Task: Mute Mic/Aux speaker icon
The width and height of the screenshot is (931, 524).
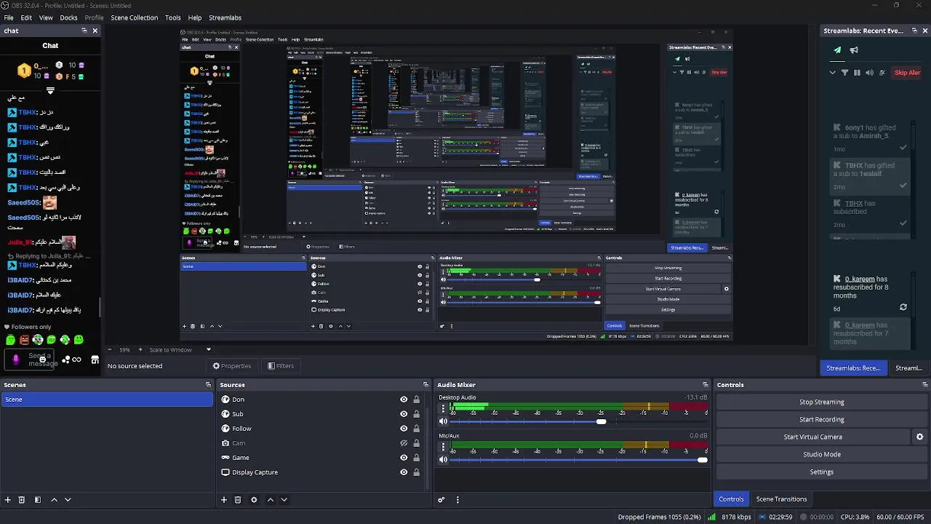Action: click(443, 460)
